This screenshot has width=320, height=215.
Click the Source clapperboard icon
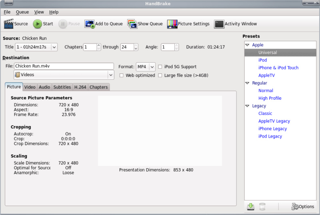point(9,24)
